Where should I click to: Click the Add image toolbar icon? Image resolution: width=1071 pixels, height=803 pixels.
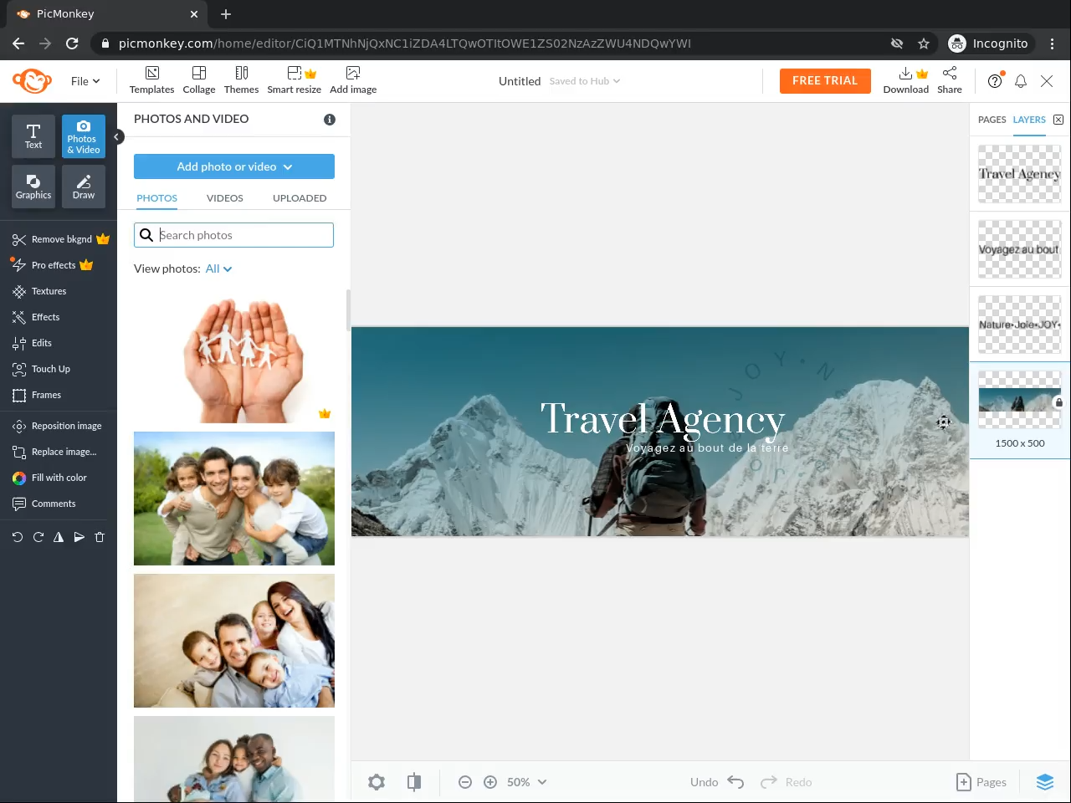coord(353,80)
